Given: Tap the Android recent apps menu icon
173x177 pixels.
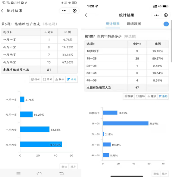Looking at the screenshot, I should point(19,174).
